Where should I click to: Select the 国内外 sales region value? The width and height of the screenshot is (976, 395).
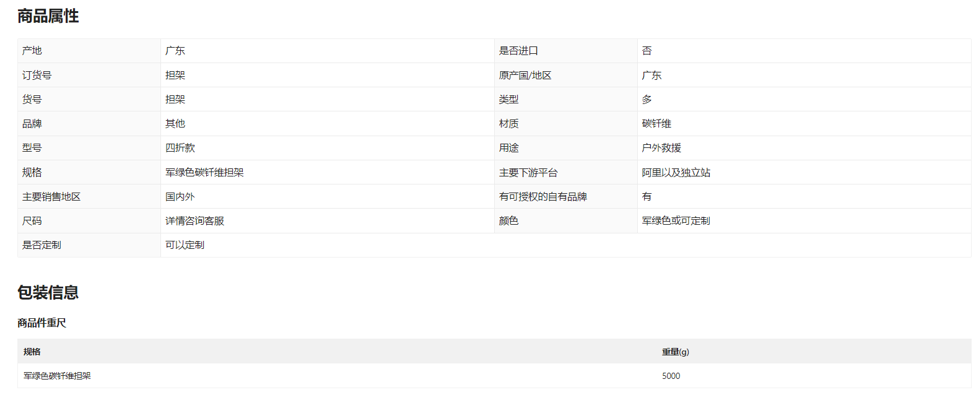tap(180, 197)
